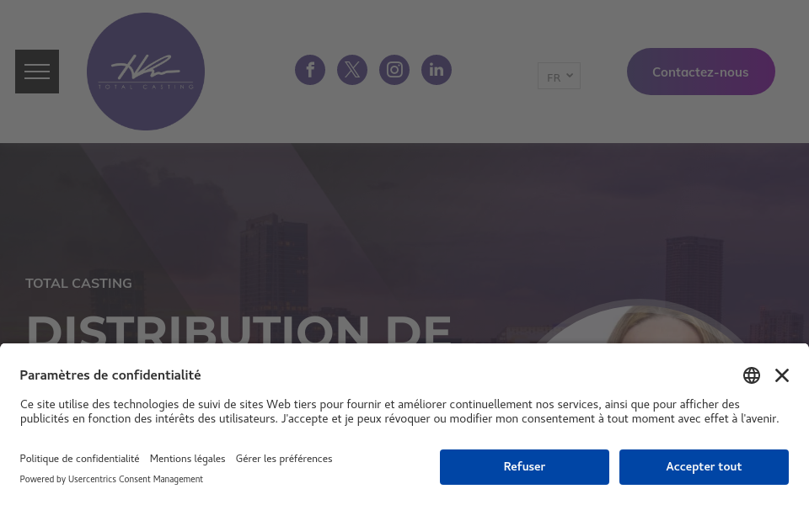Open the Mentions légales link
The height and width of the screenshot is (505, 809).
pos(187,459)
